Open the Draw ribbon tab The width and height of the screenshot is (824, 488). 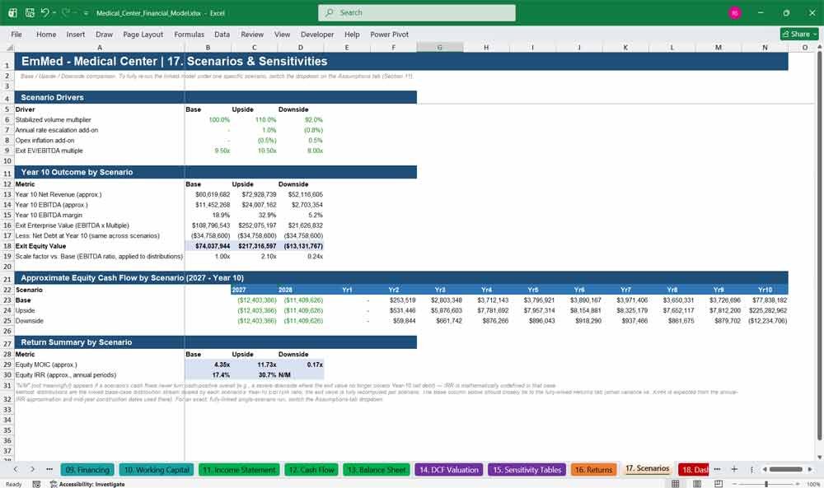pyautogui.click(x=104, y=34)
